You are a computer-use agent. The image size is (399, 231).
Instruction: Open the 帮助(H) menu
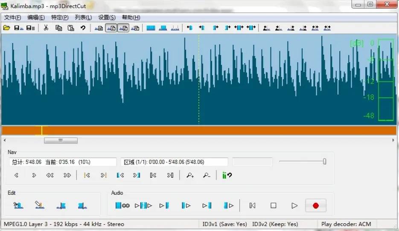(x=131, y=17)
